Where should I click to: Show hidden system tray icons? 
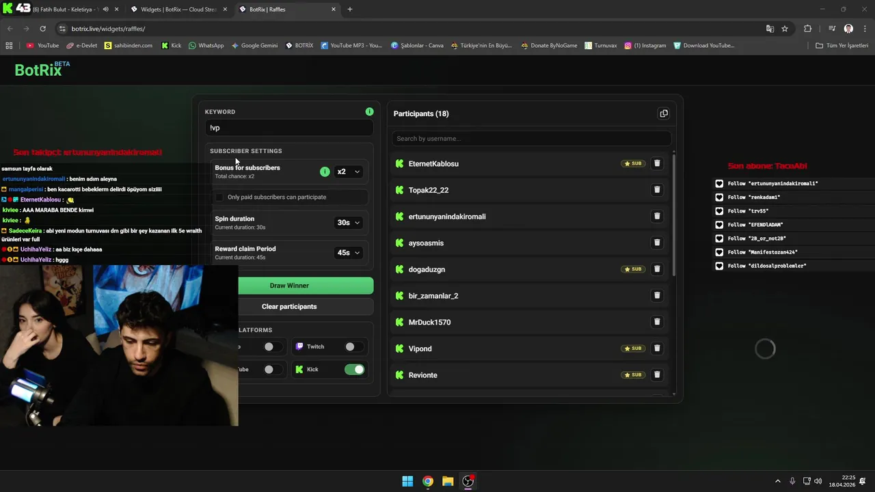[777, 481]
